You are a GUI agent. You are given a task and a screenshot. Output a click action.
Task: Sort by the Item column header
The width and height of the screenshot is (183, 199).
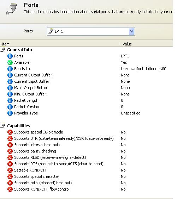[60, 44]
